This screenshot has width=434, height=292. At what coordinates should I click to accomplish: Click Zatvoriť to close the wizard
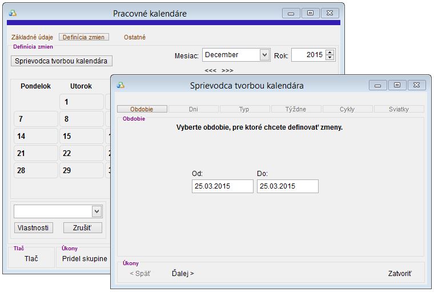[x=400, y=274]
